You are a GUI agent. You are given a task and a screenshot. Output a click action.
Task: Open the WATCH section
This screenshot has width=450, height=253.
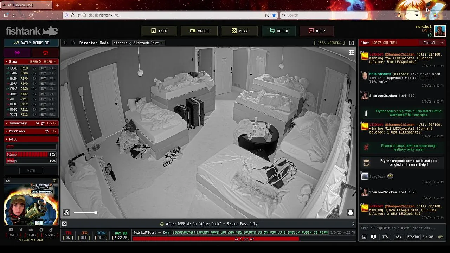click(x=199, y=31)
